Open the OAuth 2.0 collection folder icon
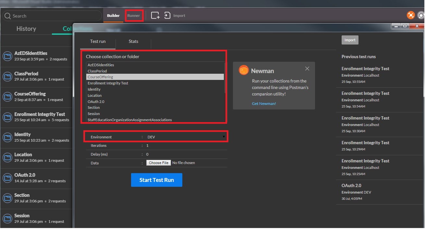 pos(7,178)
